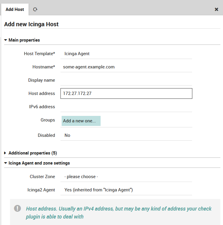Expand Additional properties (5) section

pyautogui.click(x=32, y=153)
